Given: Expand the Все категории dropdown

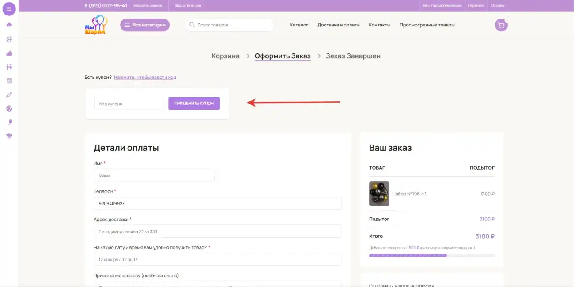Looking at the screenshot, I should coord(145,25).
